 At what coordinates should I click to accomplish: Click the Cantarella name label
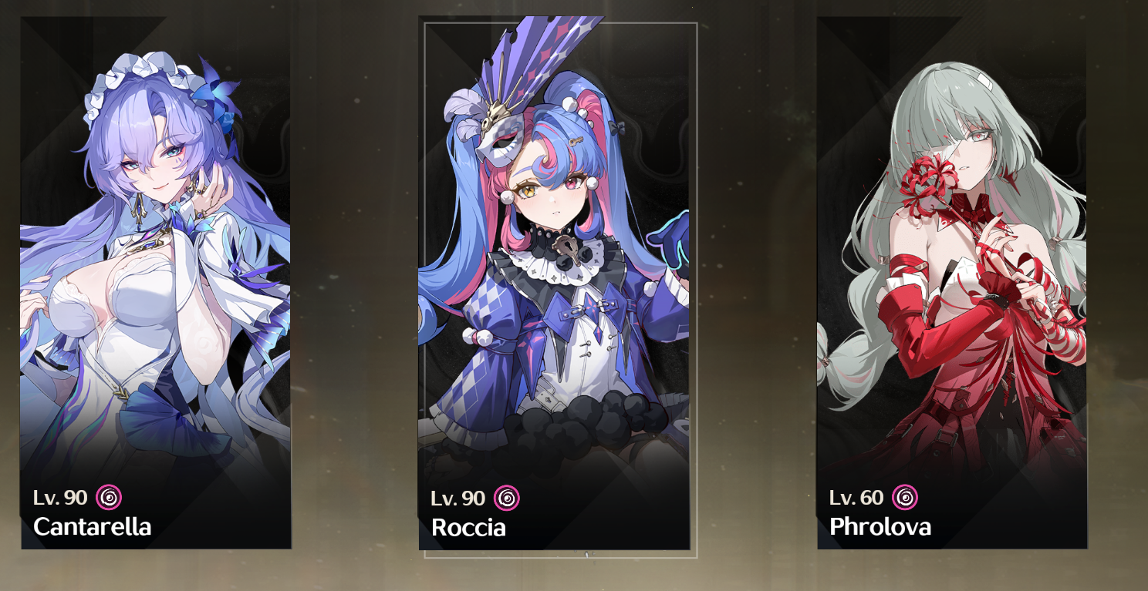(93, 527)
